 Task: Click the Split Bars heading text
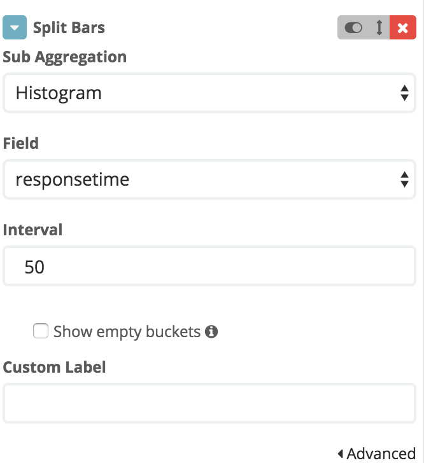coord(69,28)
